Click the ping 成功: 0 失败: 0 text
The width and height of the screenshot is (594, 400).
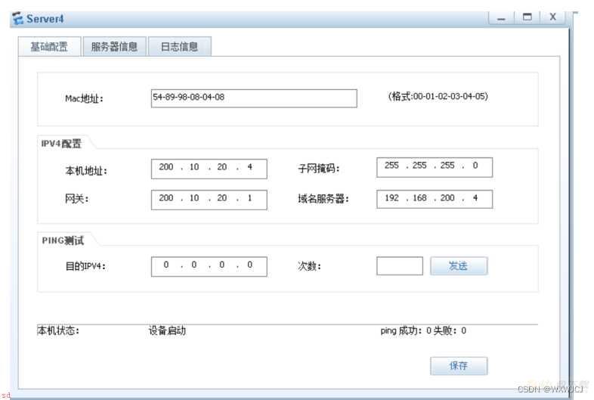[423, 330]
